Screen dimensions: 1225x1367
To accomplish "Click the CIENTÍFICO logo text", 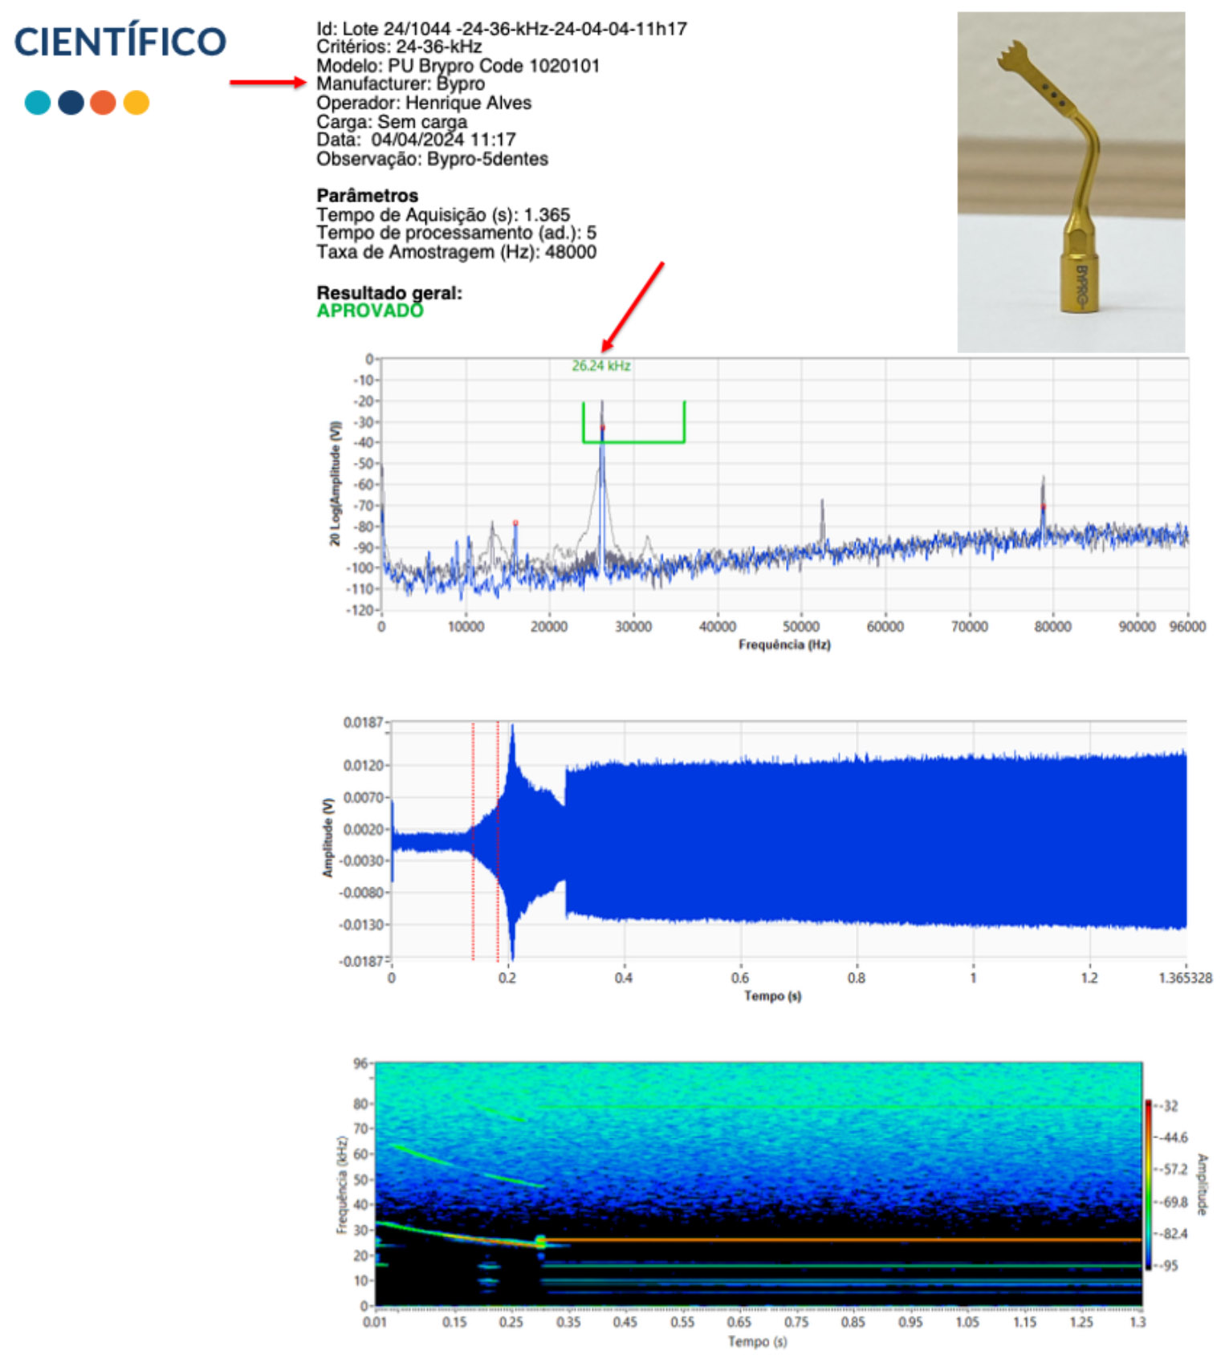I will pos(120,43).
